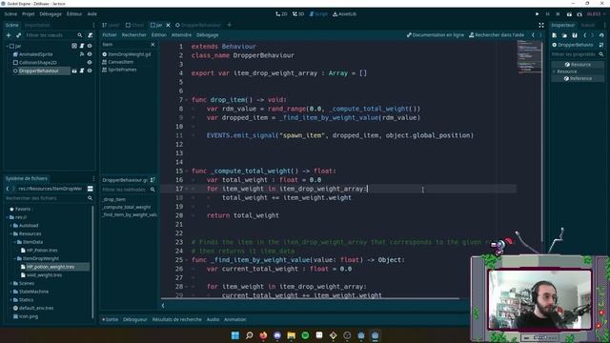
Task: Click the group icon on the jar node
Action: point(74,46)
